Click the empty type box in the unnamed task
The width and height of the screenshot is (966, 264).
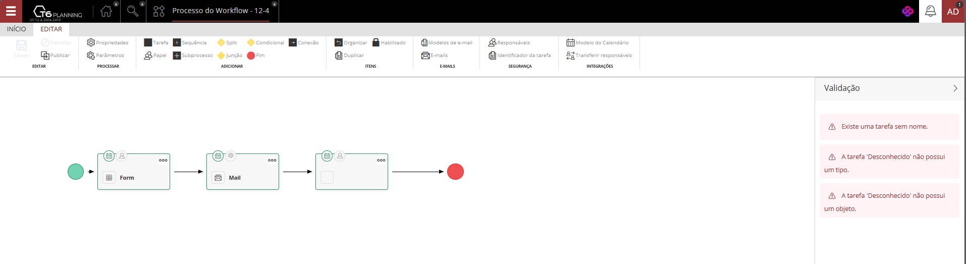(x=327, y=178)
